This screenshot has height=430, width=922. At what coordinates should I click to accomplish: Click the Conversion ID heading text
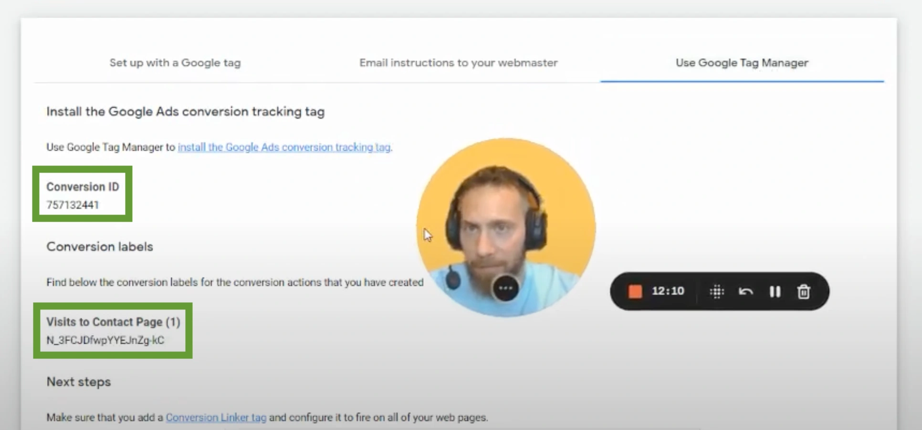coord(83,186)
